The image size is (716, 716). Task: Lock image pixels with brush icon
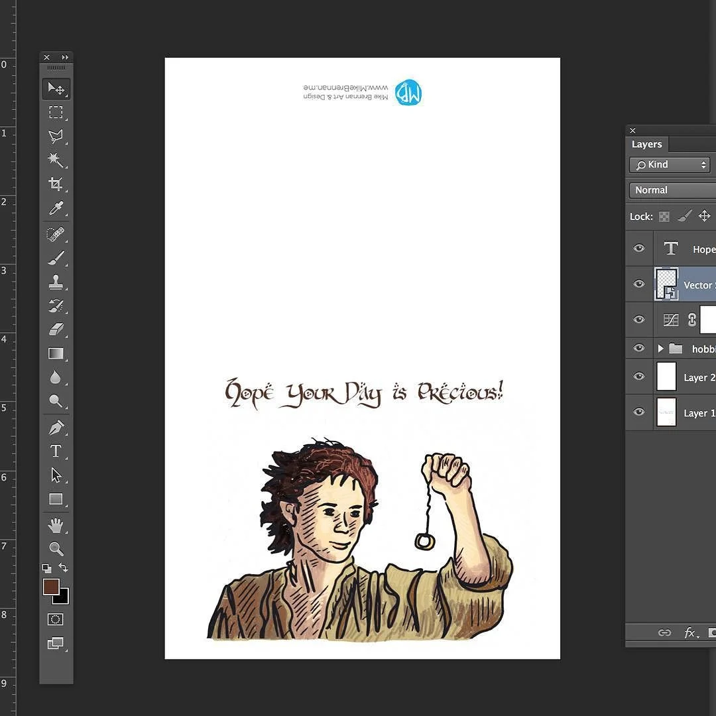pyautogui.click(x=684, y=216)
